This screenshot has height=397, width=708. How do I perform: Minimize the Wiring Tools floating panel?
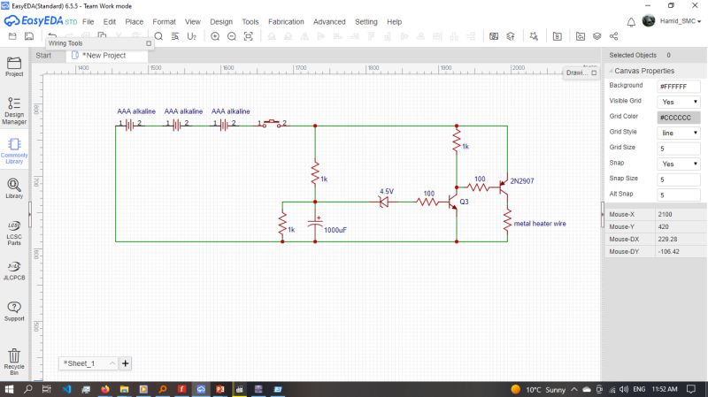point(149,43)
